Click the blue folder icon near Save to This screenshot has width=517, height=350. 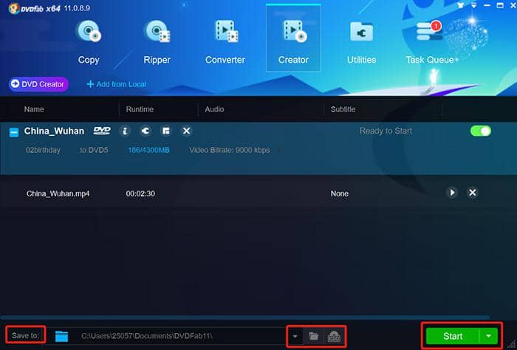point(61,336)
